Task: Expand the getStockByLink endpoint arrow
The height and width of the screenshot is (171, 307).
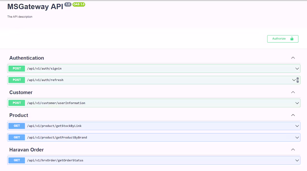Action: click(297, 126)
